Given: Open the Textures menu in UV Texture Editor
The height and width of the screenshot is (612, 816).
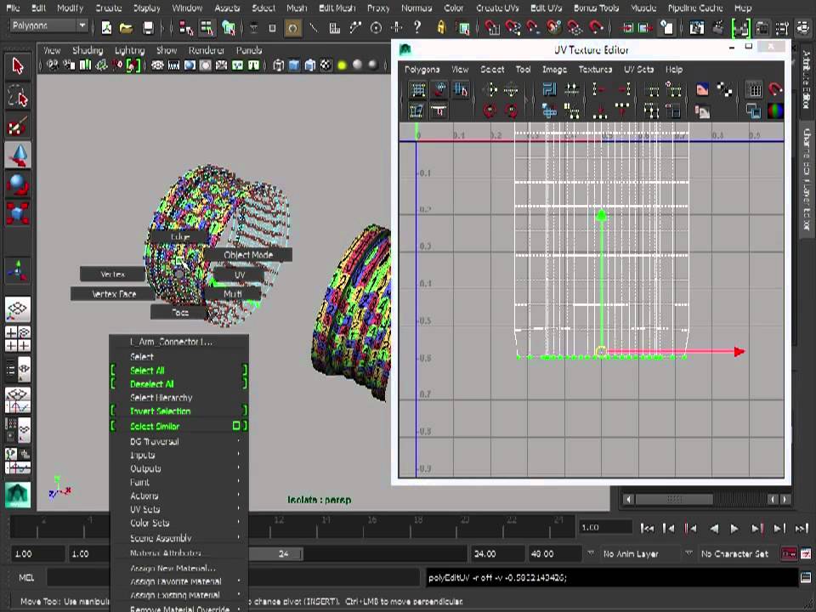Looking at the screenshot, I should 595,69.
